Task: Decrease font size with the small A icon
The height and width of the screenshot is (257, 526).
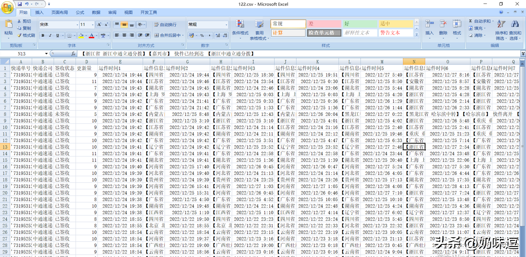Action: pyautogui.click(x=106, y=24)
